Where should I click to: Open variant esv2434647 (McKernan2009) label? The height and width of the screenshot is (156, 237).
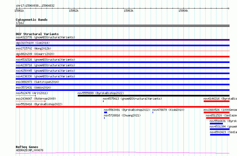(36, 99)
